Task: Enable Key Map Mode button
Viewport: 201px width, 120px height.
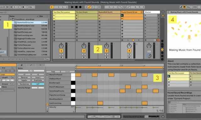Action: pos(188,7)
